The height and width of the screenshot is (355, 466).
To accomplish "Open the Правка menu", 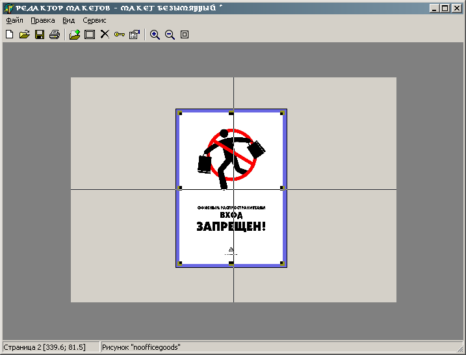I will click(43, 20).
